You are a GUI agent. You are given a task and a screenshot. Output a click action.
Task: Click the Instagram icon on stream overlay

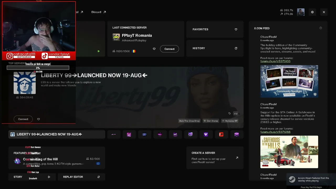click(x=9, y=56)
